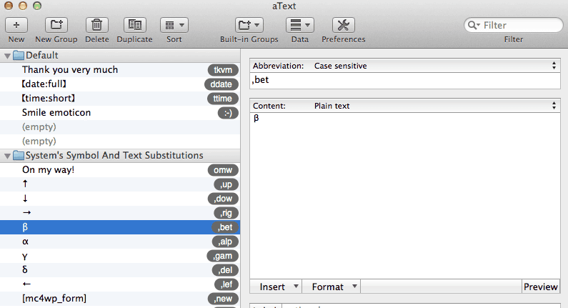Open the Built-in Groups dropdown

[249, 25]
